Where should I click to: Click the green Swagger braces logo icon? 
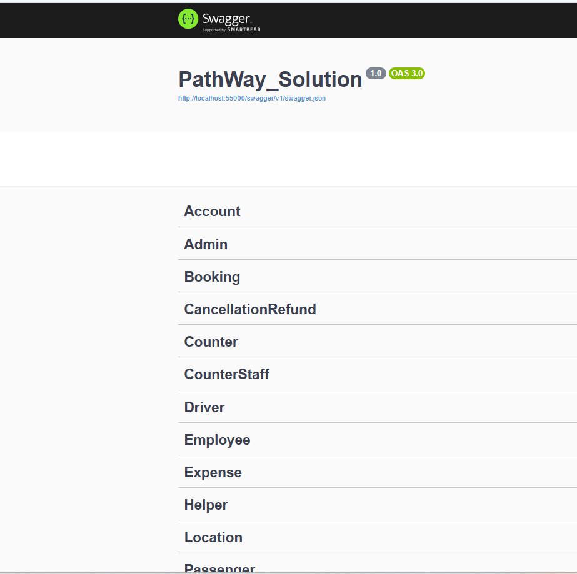coord(188,19)
